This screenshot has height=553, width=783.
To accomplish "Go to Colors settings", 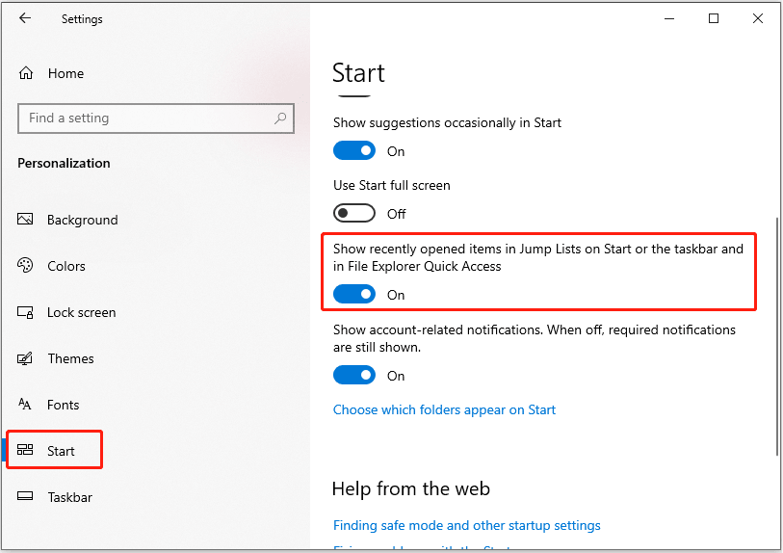I will point(66,266).
